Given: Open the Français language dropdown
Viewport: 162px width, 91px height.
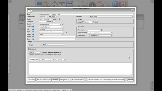Looking at the screenshot, I should (x=35, y=53).
